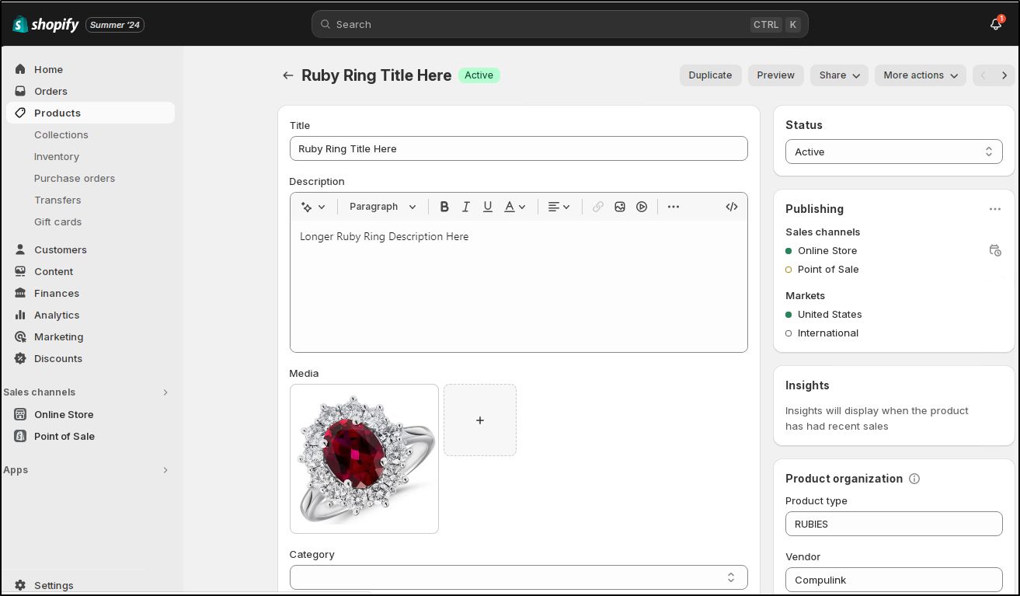Click the schedule publishing calendar icon
This screenshot has height=596, width=1020.
point(995,250)
